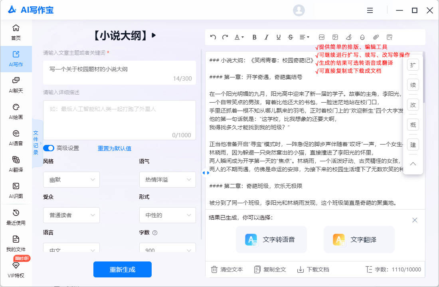This screenshot has height=287, width=439.
Task: Toggle underline formatting in the editor
Action: 278,37
